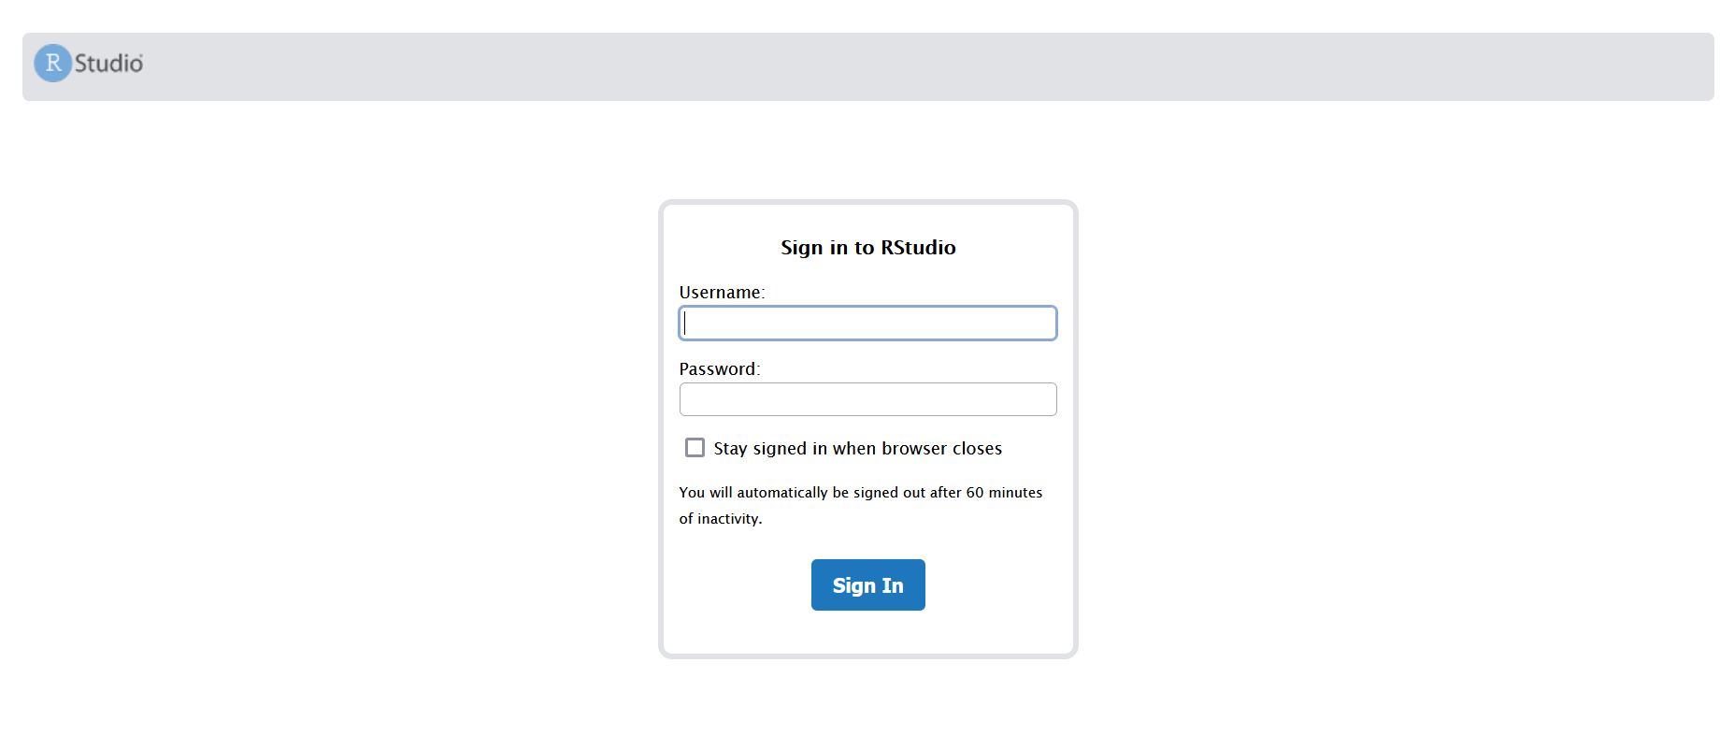Click the Password label text
Image resolution: width=1734 pixels, height=735 pixels.
click(x=718, y=367)
